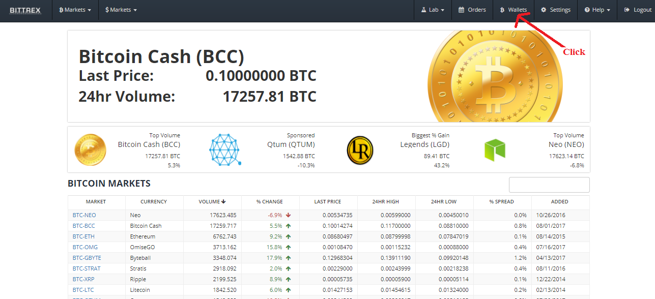Viewport: 655px width, 299px height.
Task: Open the Dollar Markets dropdown
Action: coord(121,10)
